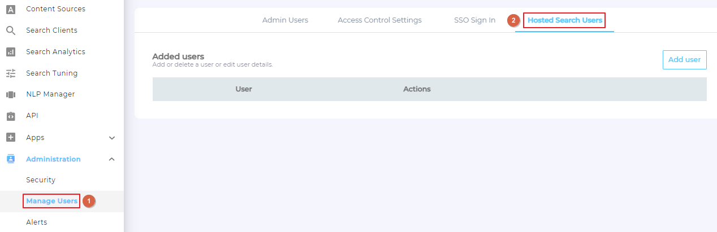This screenshot has width=717, height=232.
Task: Click the User column header
Action: (x=244, y=89)
